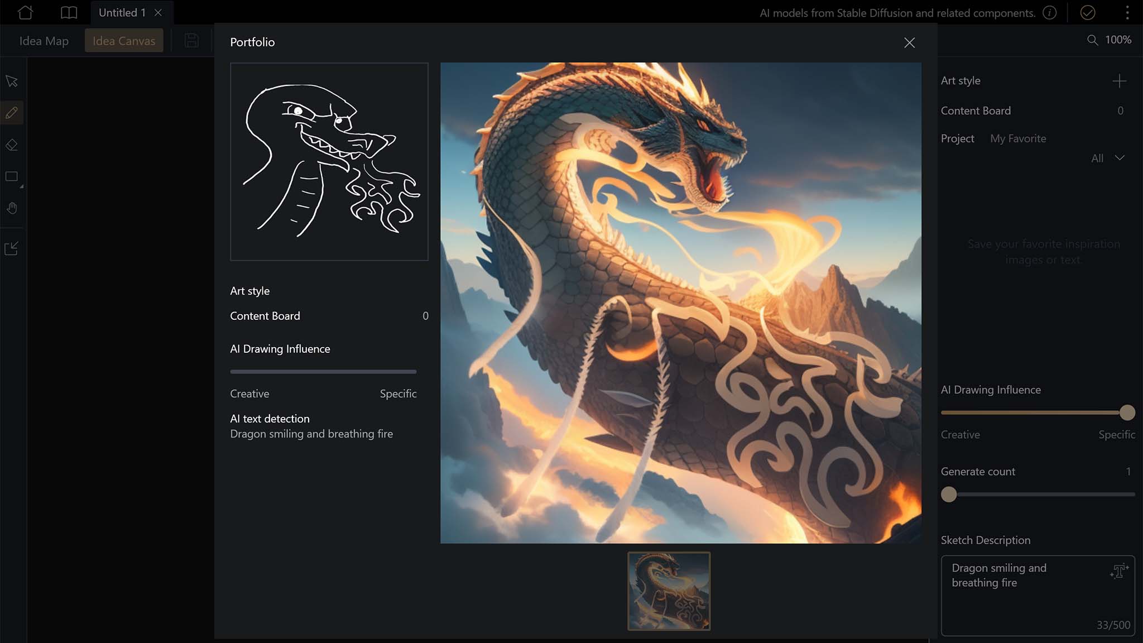
Task: Select the Import/Export tool in sidebar
Action: coord(12,248)
